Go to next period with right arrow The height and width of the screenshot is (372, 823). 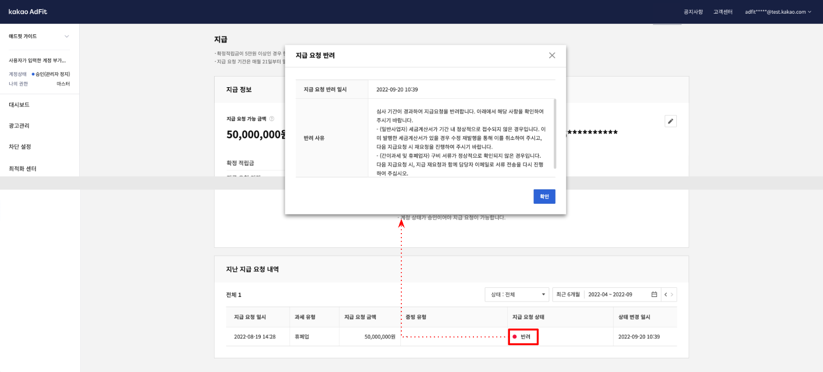672,294
